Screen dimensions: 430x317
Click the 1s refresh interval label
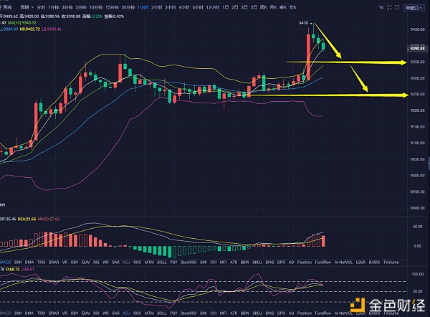coord(381,7)
